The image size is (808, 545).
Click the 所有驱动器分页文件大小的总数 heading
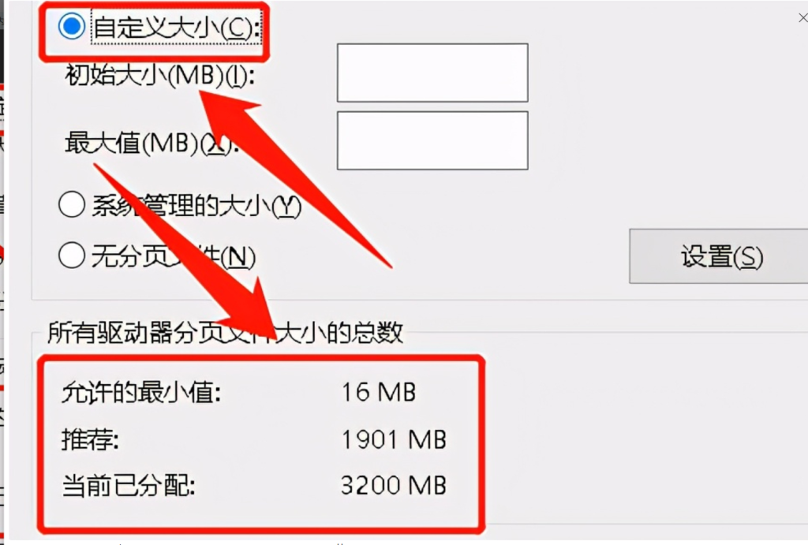[x=225, y=332]
